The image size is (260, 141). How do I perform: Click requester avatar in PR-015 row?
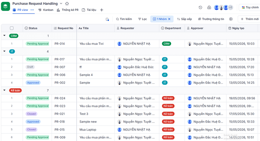[x=119, y=130]
